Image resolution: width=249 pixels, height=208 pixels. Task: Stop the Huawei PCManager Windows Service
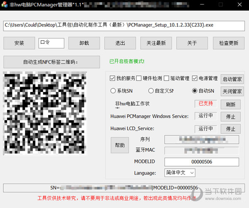(231, 117)
